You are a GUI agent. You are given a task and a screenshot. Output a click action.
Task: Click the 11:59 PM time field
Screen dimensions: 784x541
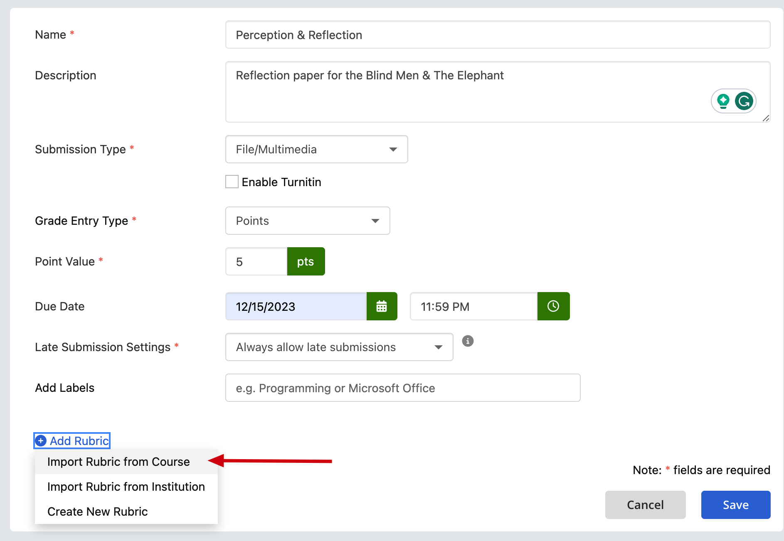point(474,306)
